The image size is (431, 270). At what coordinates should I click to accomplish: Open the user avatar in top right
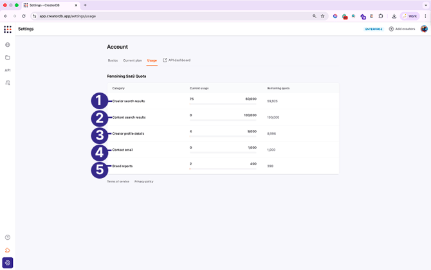pyautogui.click(x=424, y=29)
